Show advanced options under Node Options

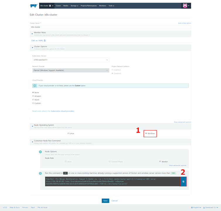coord(178,165)
